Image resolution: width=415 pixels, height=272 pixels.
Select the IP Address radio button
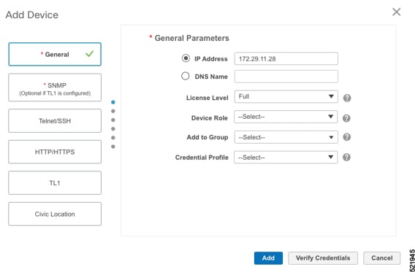pos(186,58)
